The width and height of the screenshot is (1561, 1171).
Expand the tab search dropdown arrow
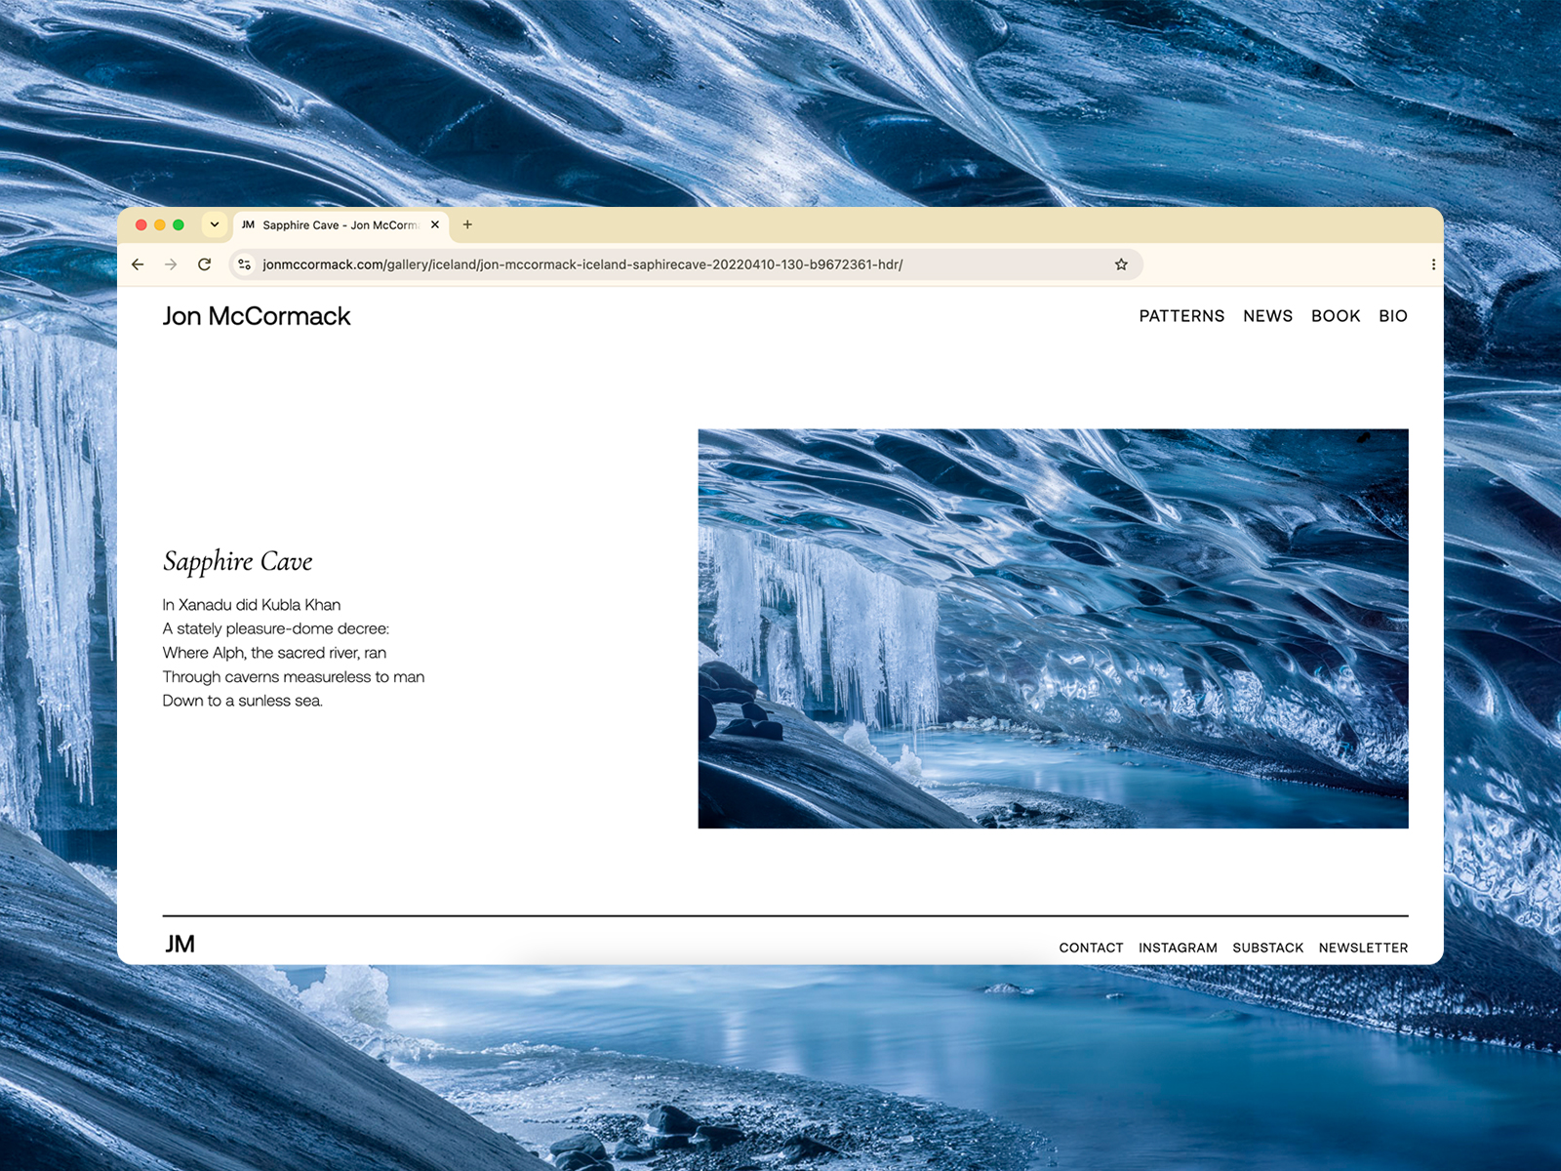[215, 224]
